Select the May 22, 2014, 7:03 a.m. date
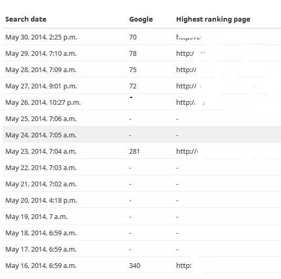 pyautogui.click(x=41, y=168)
